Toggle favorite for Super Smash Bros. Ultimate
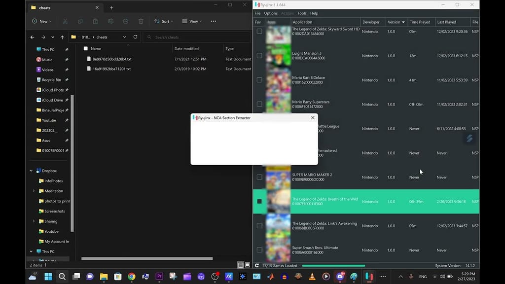505x284 pixels. [x=259, y=250]
